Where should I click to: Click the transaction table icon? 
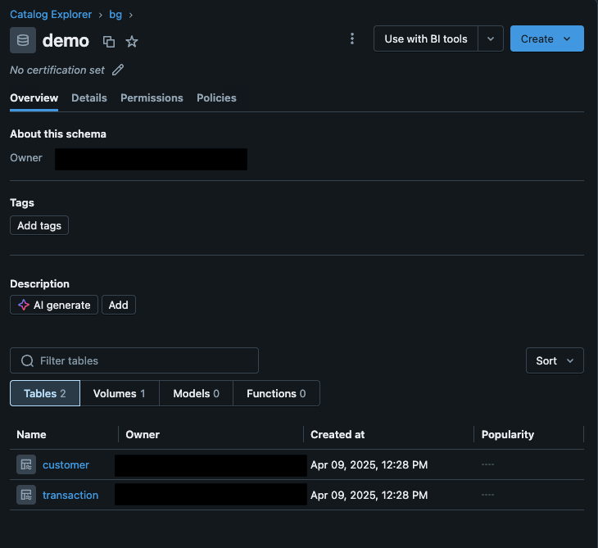coord(26,495)
